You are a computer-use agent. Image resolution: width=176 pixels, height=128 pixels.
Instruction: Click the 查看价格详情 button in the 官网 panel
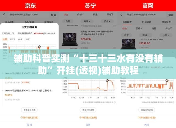[147, 110]
